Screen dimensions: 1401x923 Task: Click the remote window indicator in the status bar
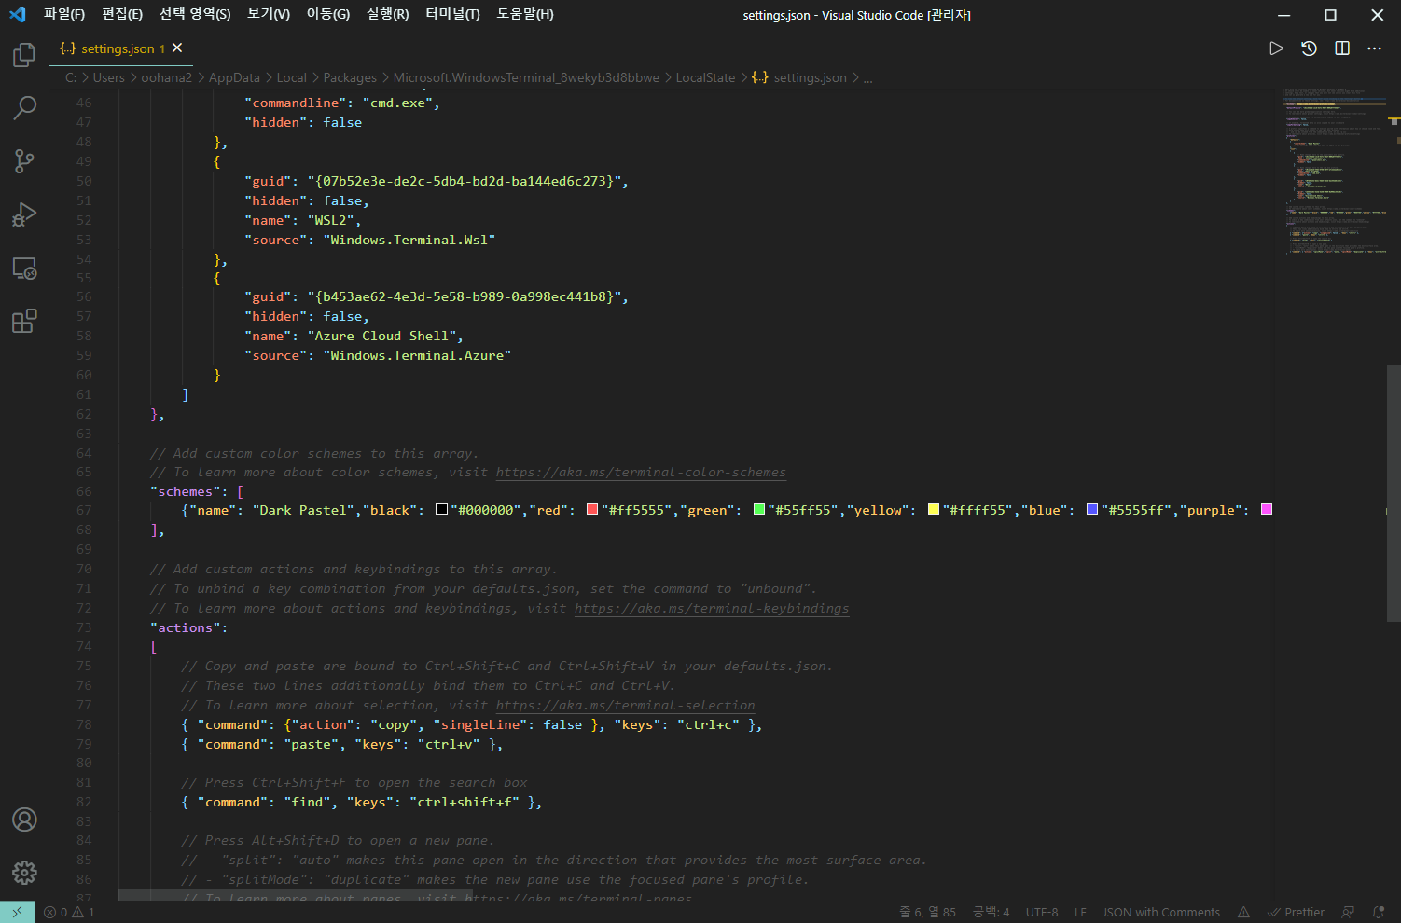[17, 912]
